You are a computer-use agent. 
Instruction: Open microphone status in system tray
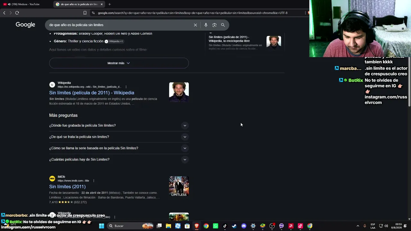[x=365, y=226]
